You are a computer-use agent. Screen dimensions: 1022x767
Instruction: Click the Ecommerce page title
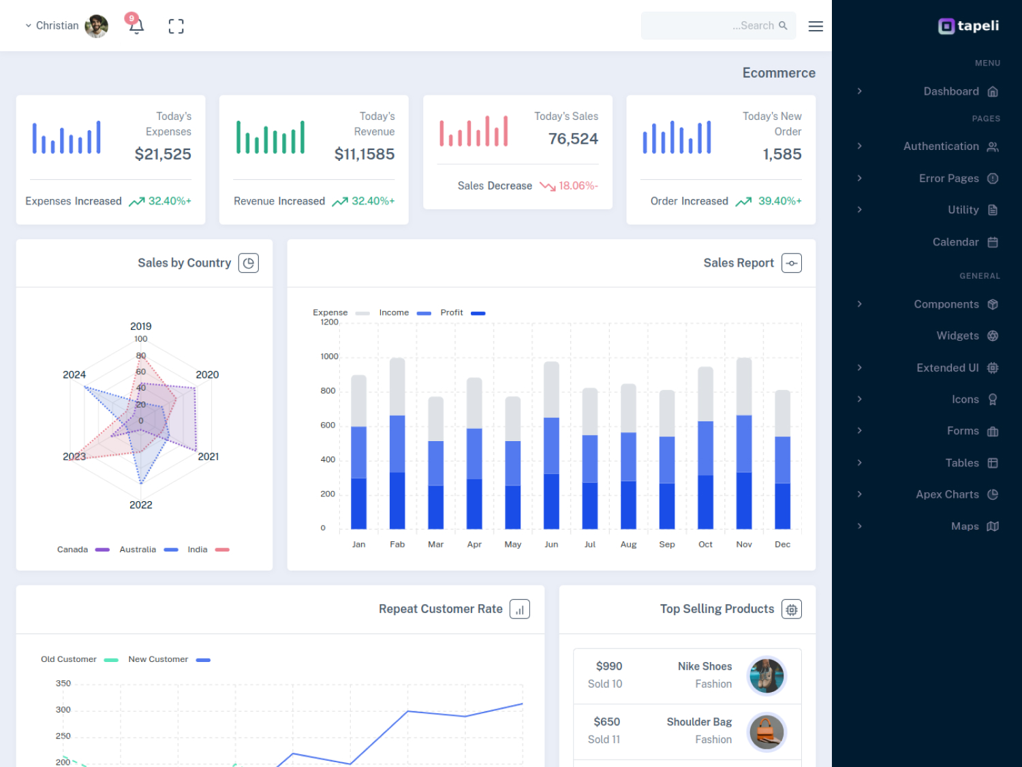(x=779, y=73)
